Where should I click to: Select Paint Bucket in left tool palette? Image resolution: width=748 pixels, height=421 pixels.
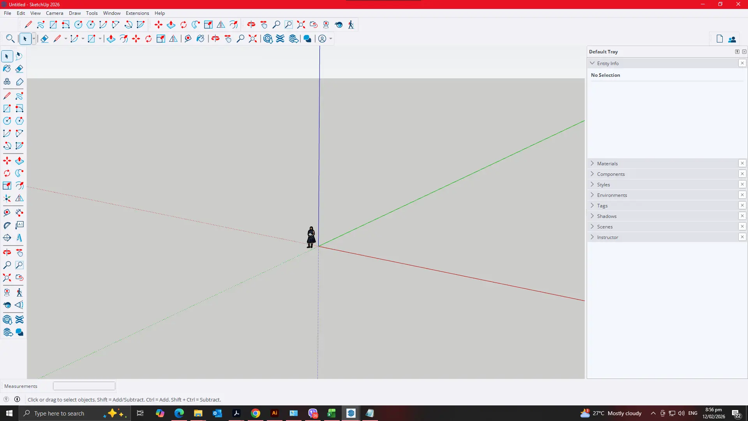7,69
